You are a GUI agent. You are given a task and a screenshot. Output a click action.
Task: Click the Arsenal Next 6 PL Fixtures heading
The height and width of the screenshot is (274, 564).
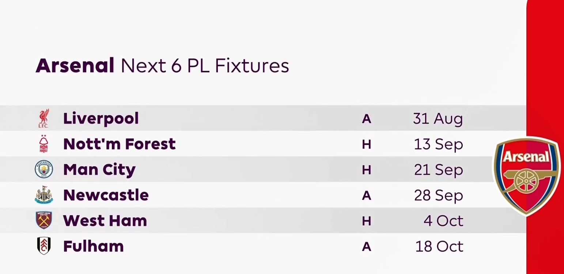click(x=162, y=66)
